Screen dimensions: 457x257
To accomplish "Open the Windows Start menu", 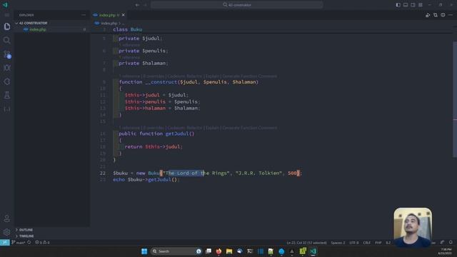I will pyautogui.click(x=144, y=251).
